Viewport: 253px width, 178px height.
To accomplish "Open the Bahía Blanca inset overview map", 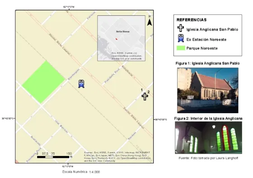I will 121,38.
